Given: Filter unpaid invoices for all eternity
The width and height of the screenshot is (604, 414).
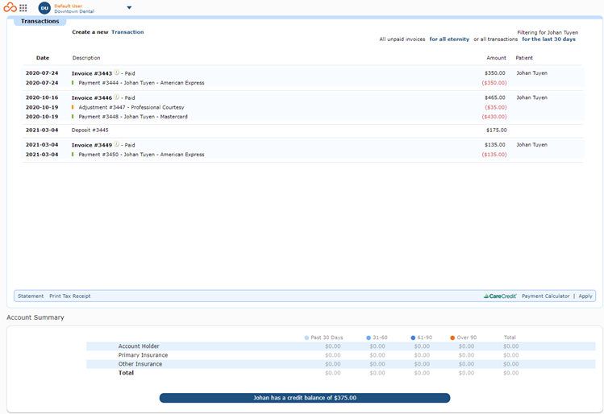Looking at the screenshot, I should click(x=449, y=39).
